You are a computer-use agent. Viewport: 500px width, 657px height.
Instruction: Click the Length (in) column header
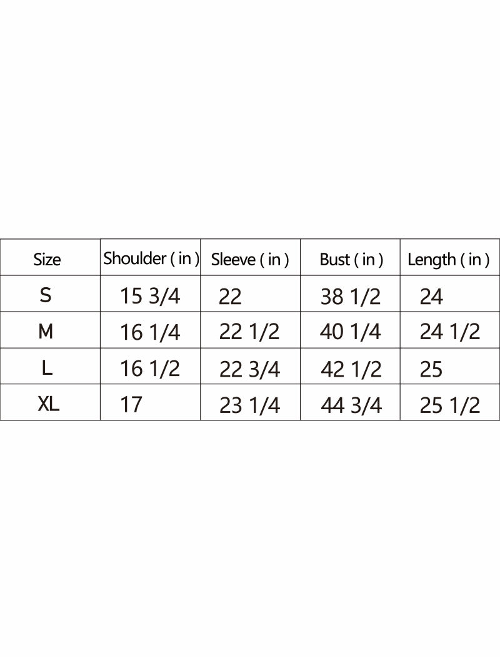tap(448, 259)
